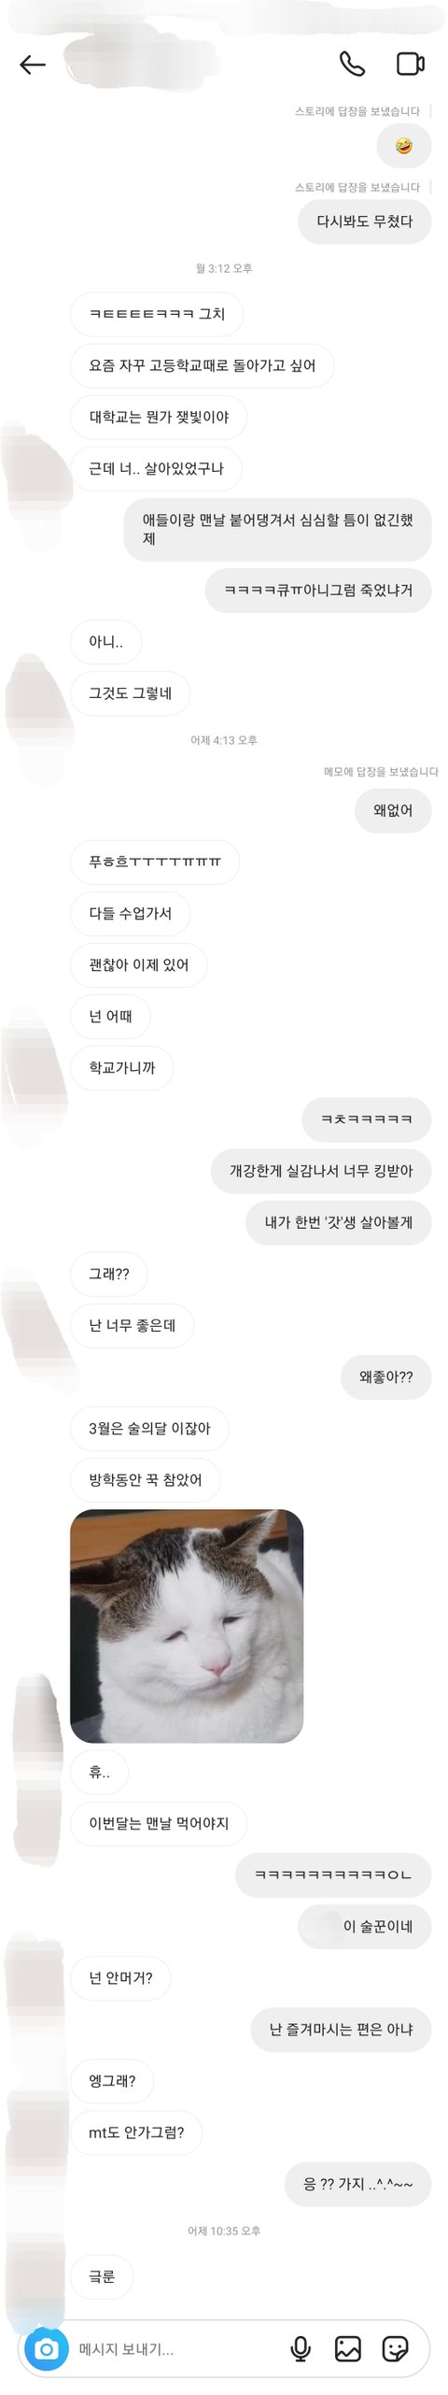Start a voice call with phone icon

352,64
